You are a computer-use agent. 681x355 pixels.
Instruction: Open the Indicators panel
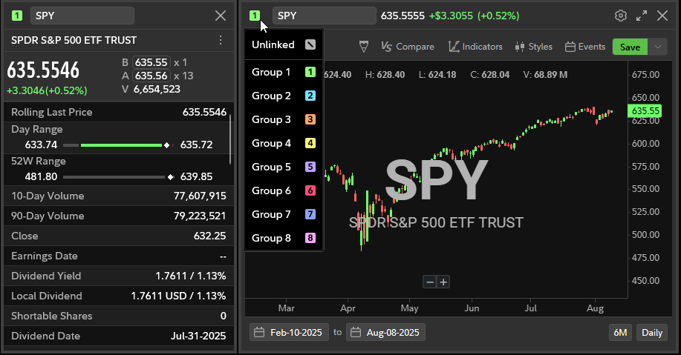pyautogui.click(x=475, y=47)
